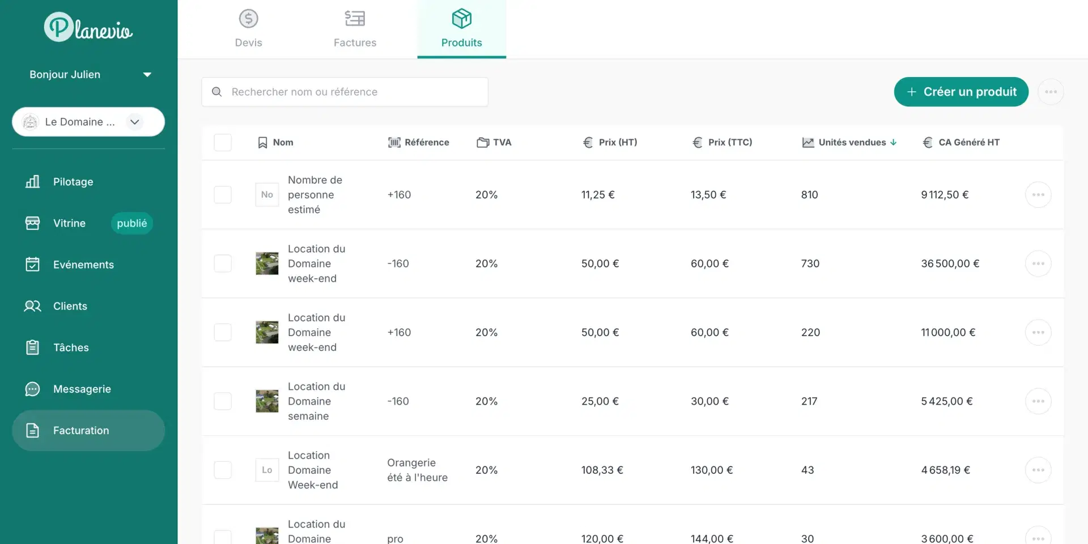Open Clients people icon
Screen dimensions: 1088x544
coord(32,306)
